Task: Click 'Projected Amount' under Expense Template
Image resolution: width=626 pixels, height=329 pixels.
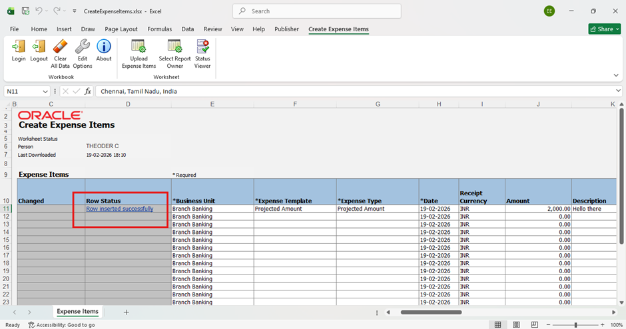Action: tap(295, 209)
